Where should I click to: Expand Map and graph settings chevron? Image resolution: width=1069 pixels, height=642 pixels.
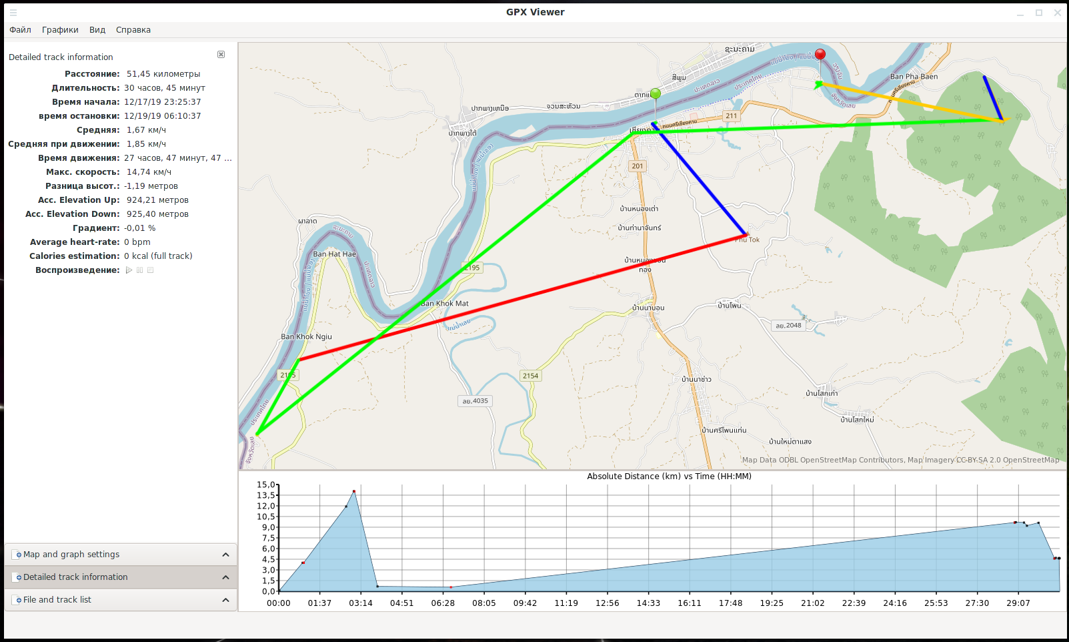click(225, 555)
